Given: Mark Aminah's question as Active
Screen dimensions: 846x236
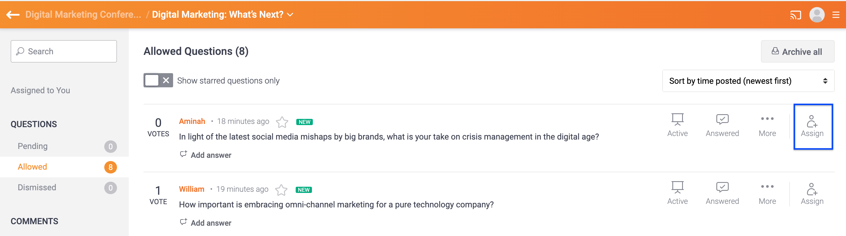Looking at the screenshot, I should pyautogui.click(x=677, y=125).
